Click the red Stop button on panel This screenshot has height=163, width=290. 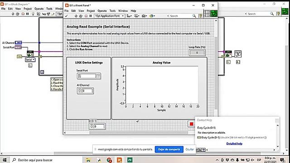191,124
